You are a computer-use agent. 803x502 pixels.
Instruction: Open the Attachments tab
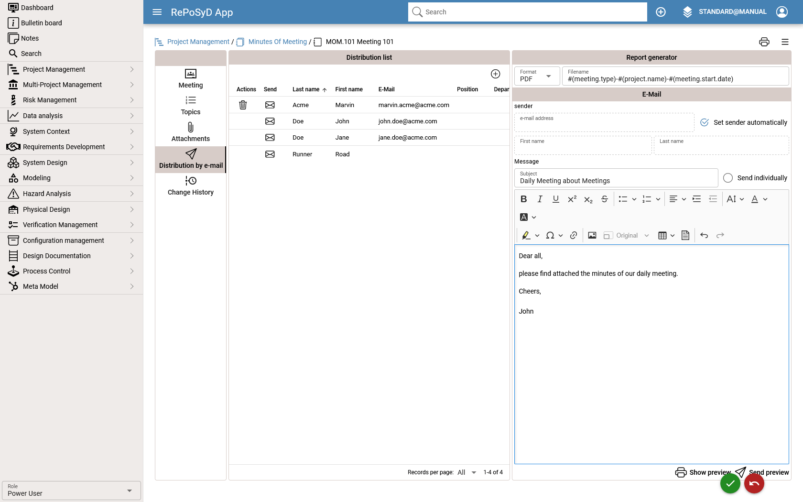point(191,133)
